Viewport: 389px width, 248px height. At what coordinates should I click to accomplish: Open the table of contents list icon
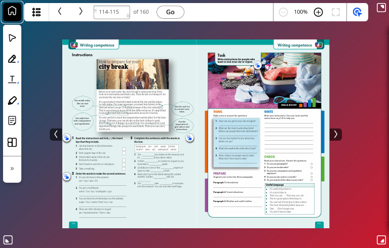click(x=36, y=12)
